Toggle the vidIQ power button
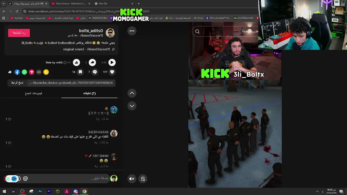This screenshot has height=195, width=347. 8,178
